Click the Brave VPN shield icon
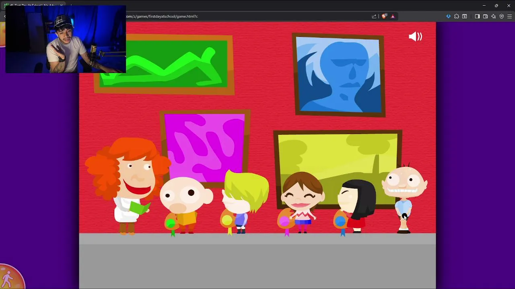Screen dimensions: 515x289 coord(502,16)
